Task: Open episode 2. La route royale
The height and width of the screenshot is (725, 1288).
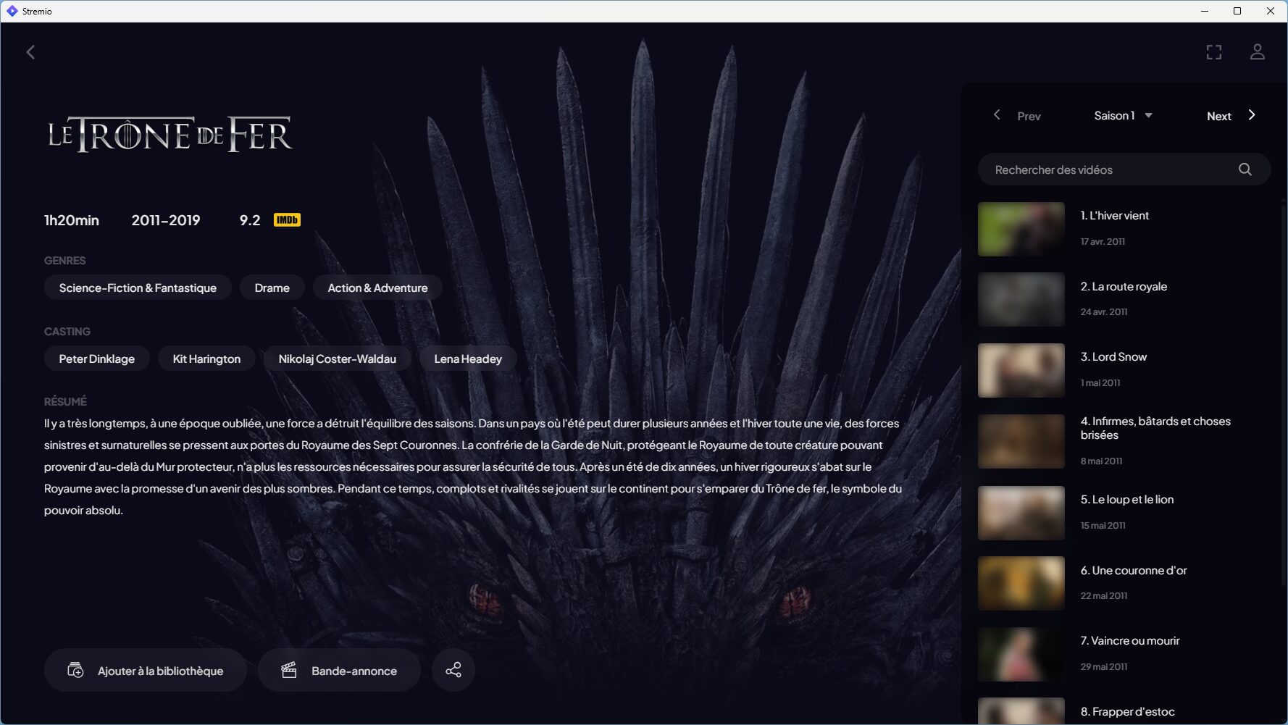Action: pos(1124,299)
